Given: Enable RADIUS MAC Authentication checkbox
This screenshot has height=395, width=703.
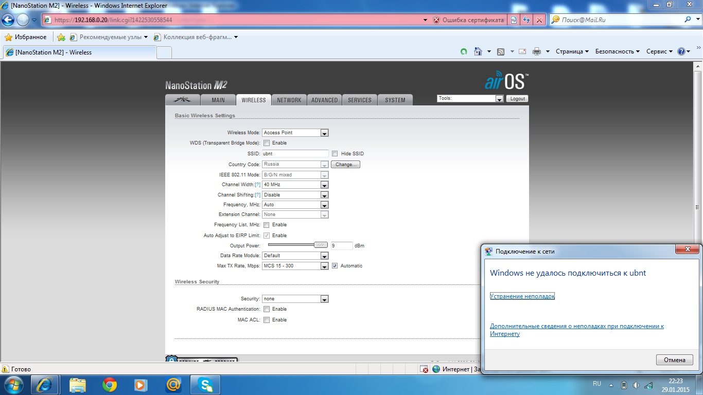Looking at the screenshot, I should click(x=267, y=309).
